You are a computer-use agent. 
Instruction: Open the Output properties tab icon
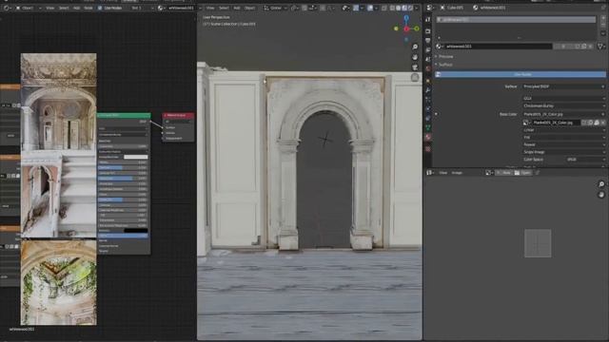(428, 40)
